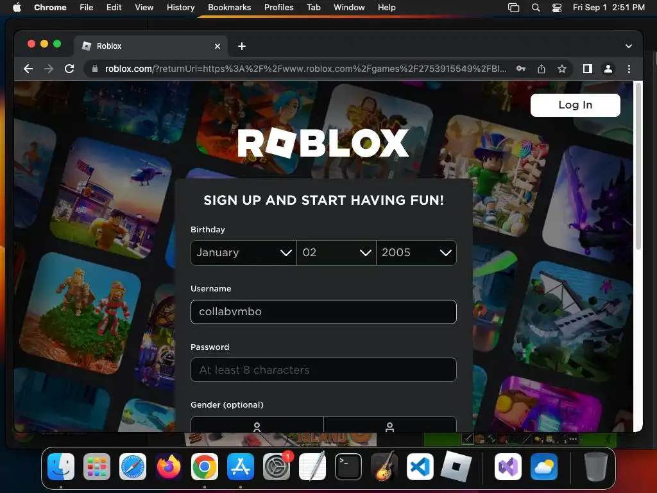Viewport: 657px width, 493px height.
Task: Open the saved passwords key icon
Action: pyautogui.click(x=521, y=69)
